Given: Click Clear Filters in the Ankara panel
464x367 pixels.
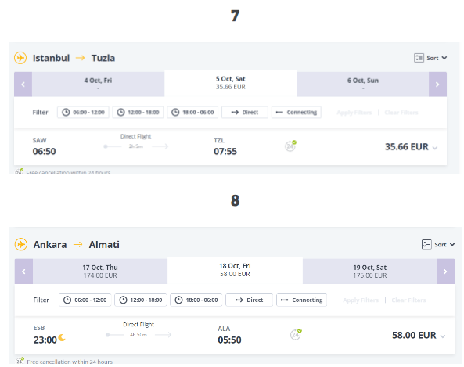Looking at the screenshot, I should click(x=408, y=300).
